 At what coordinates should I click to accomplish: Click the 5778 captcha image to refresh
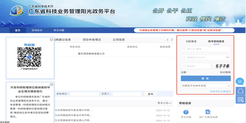(x=221, y=66)
